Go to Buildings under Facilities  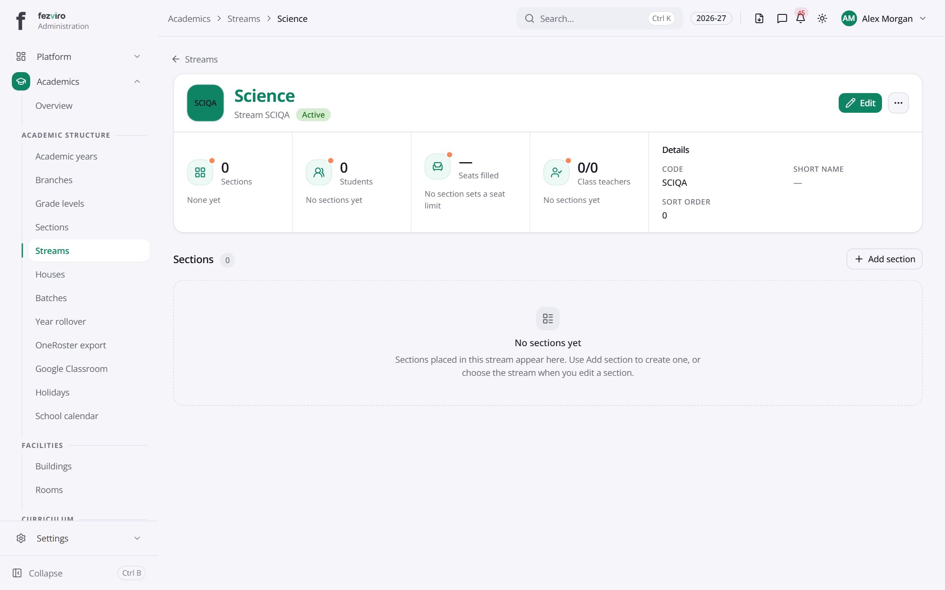[x=53, y=466]
